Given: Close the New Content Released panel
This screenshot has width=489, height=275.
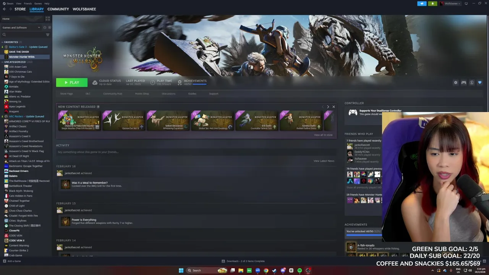Looking at the screenshot, I should click(x=334, y=107).
